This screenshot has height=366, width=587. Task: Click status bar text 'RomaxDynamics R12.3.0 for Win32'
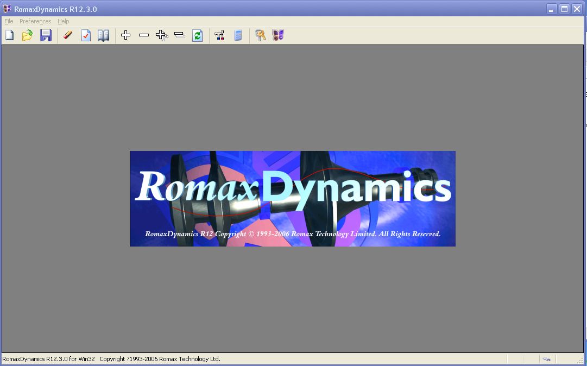48,359
